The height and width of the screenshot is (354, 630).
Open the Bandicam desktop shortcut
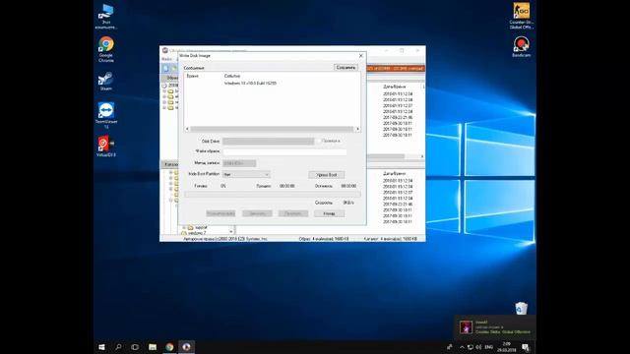pyautogui.click(x=521, y=46)
